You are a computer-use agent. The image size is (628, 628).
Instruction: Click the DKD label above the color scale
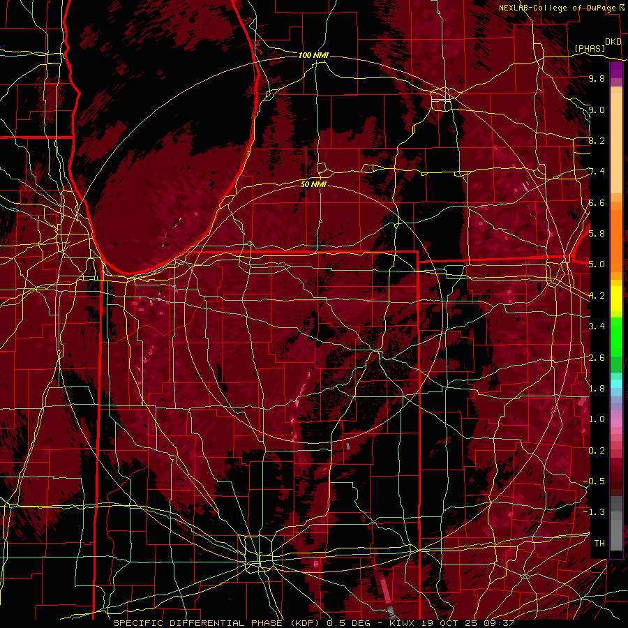tap(613, 42)
